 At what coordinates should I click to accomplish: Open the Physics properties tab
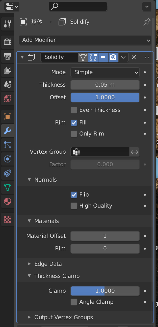coord(8,159)
